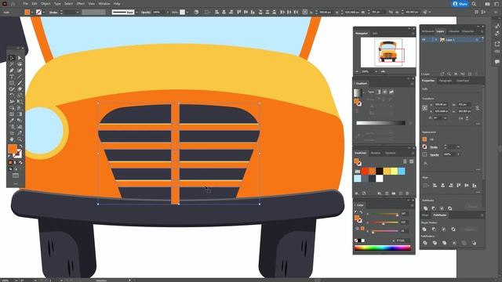Open the brush definition Basic dropdown
This screenshot has height=282, width=502.
tap(136, 13)
